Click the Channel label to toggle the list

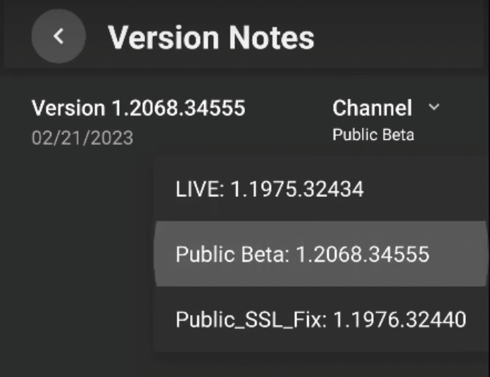[372, 108]
